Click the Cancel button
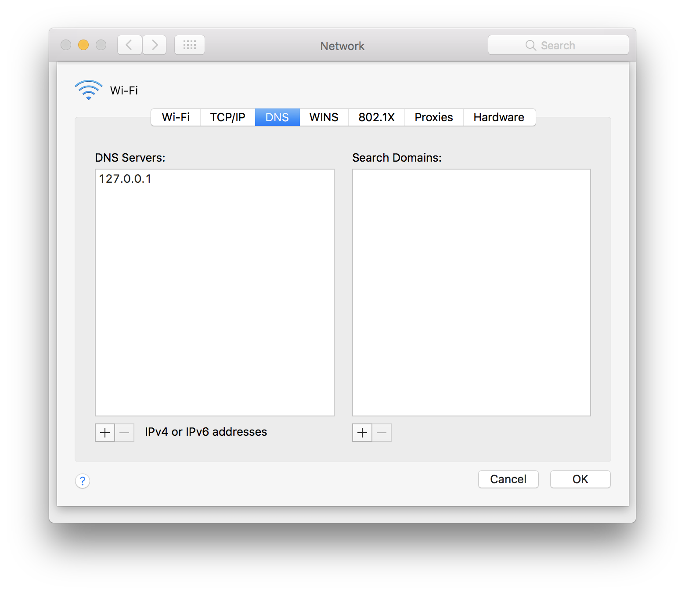The image size is (685, 593). 508,479
